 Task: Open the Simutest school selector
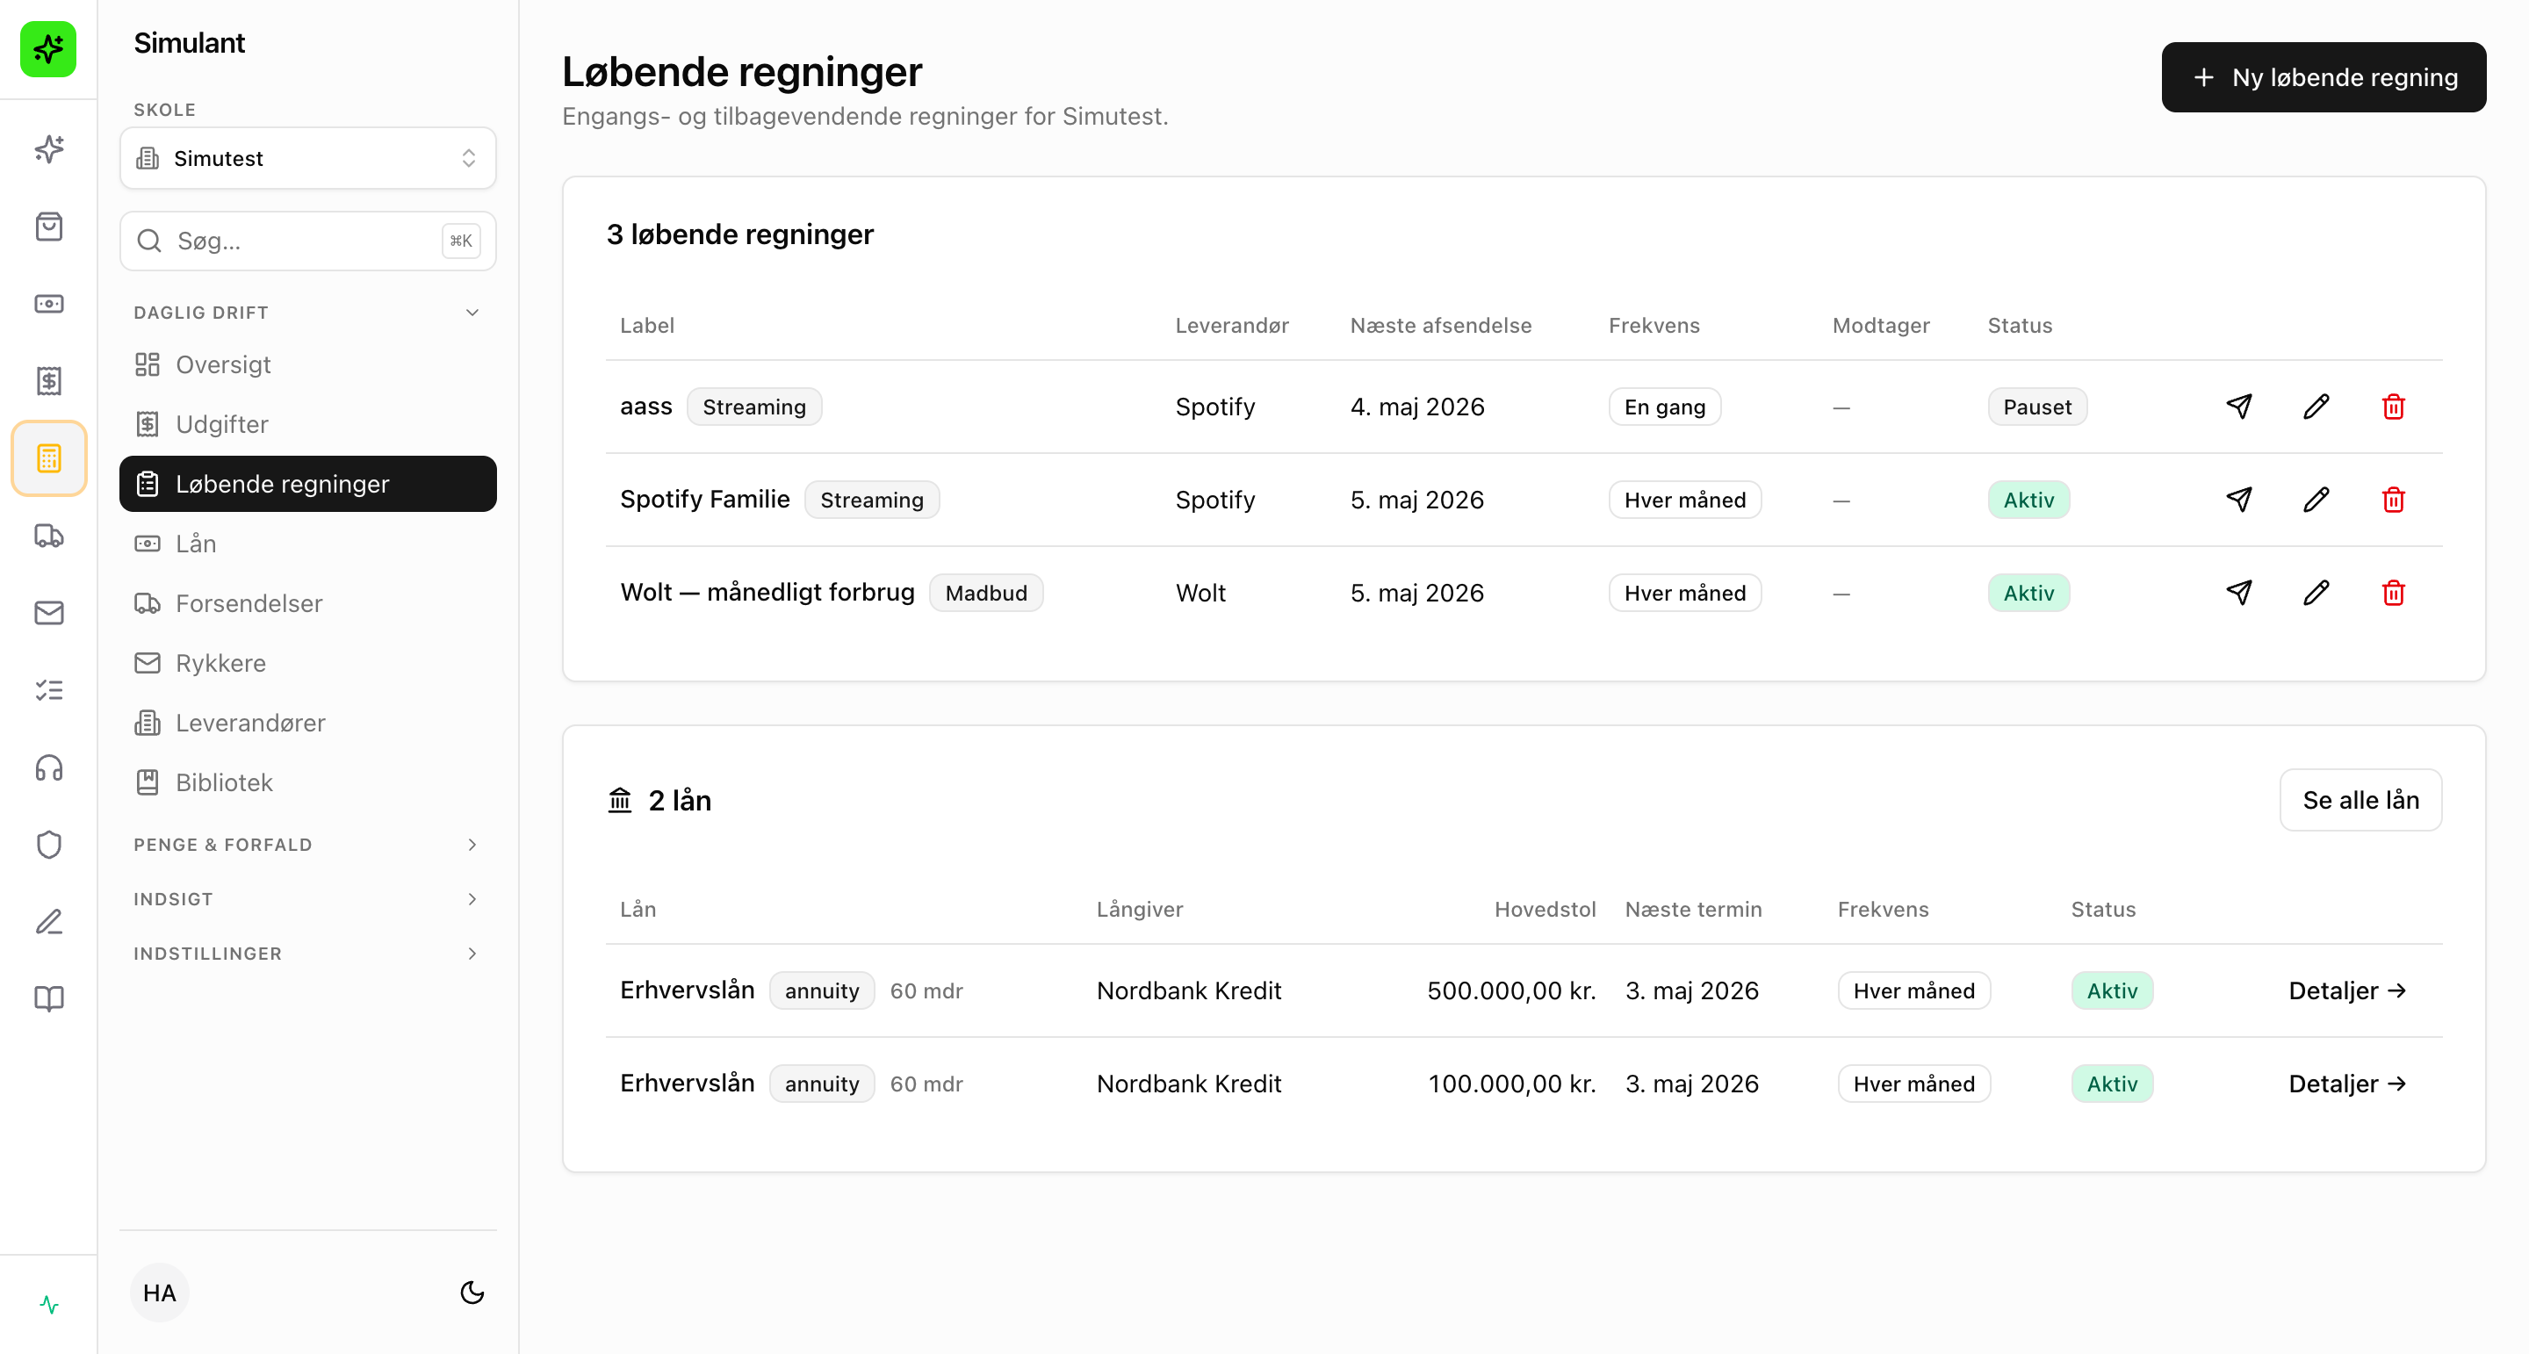click(x=308, y=158)
